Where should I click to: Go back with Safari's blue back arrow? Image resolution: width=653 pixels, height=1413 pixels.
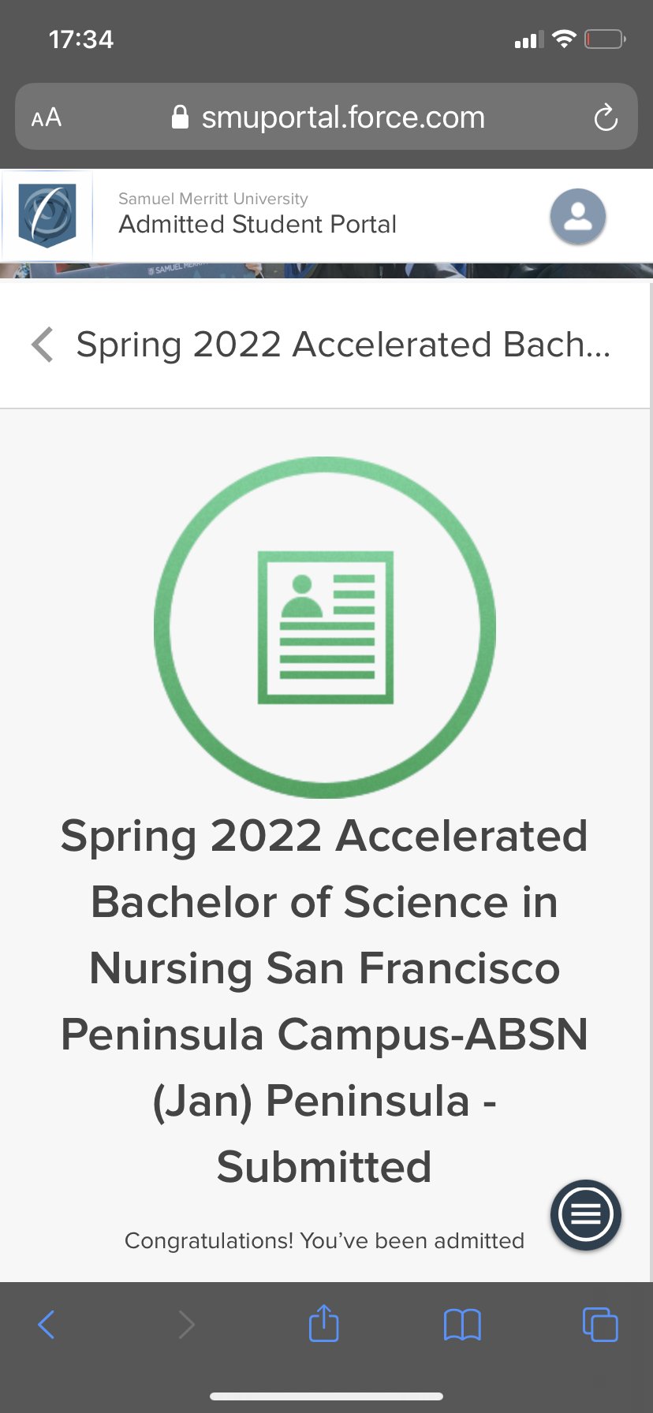tap(47, 1325)
